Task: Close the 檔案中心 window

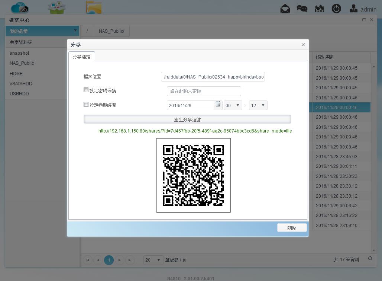Action: [372, 20]
